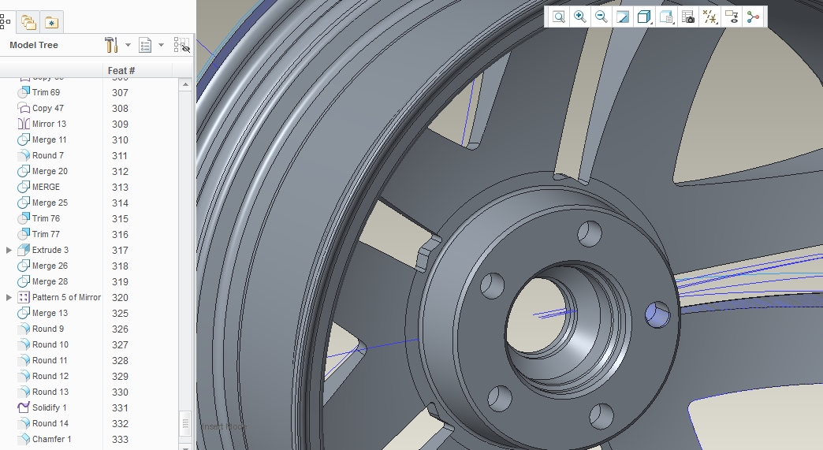Toggle tree column visibility eye icon
Screen dimensions: 823x450
click(181, 45)
